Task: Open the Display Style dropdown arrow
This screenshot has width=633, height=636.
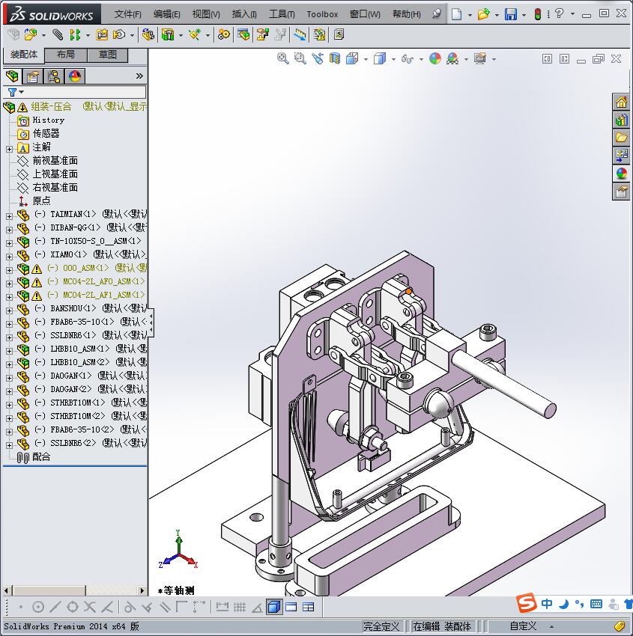Action: [393, 60]
